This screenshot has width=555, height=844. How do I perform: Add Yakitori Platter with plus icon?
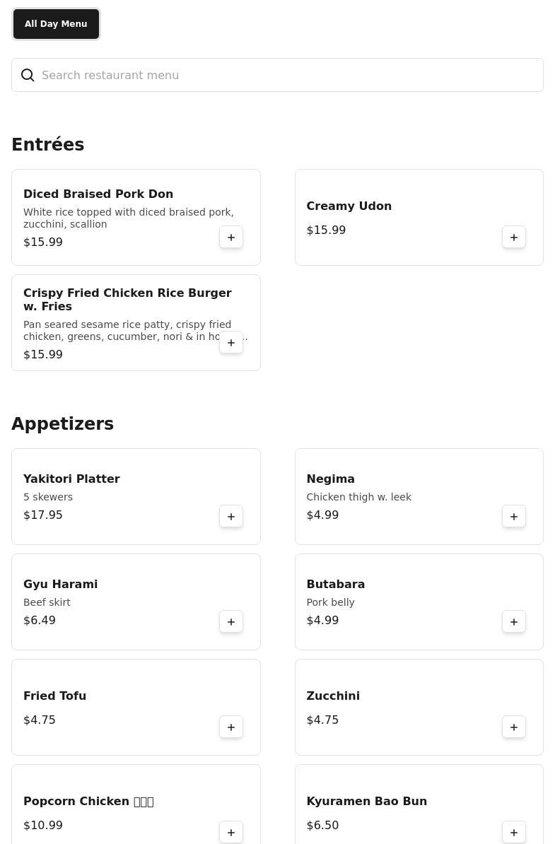(x=231, y=517)
